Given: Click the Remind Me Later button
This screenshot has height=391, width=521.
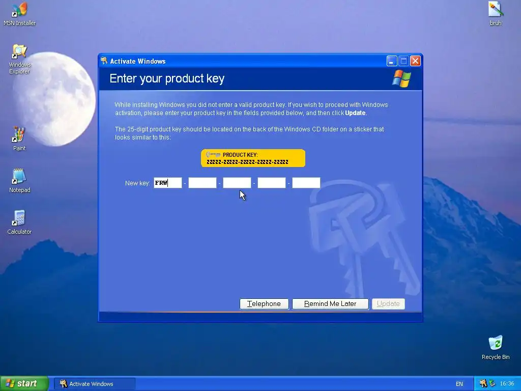Looking at the screenshot, I should click(330, 304).
